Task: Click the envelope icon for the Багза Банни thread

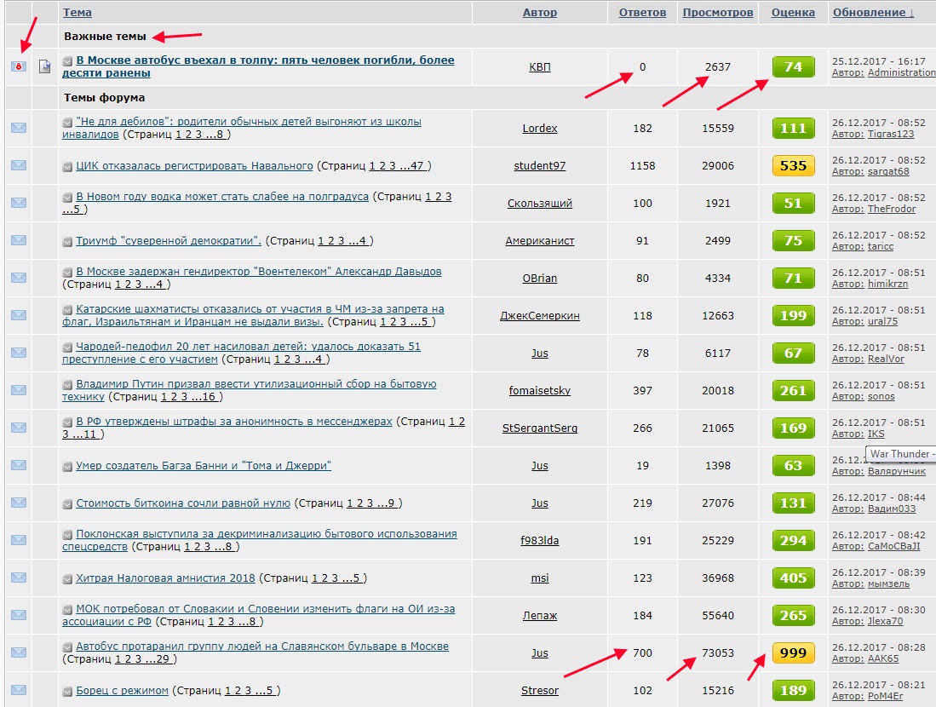Action: point(19,465)
